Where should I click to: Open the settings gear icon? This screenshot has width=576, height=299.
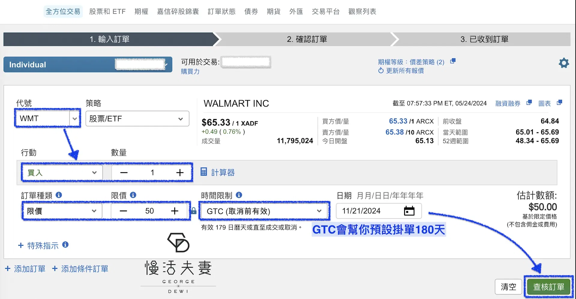[x=564, y=63]
